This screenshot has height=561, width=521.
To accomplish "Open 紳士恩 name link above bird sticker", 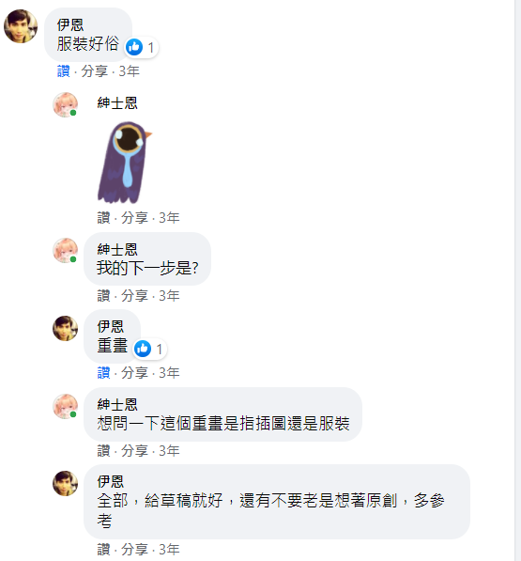I will (x=117, y=103).
